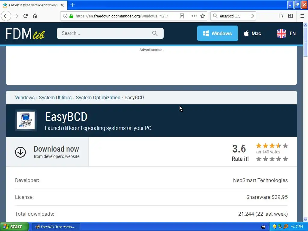The width and height of the screenshot is (308, 231).
Task: Click the 3.6 rating score
Action: [239, 149]
